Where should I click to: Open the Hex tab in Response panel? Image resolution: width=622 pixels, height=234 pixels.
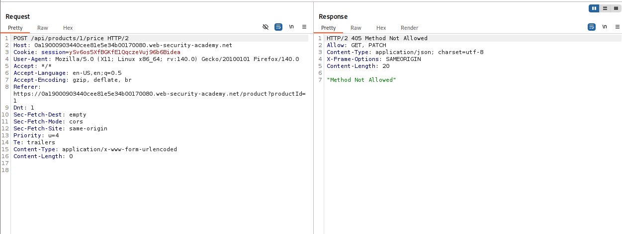(381, 28)
